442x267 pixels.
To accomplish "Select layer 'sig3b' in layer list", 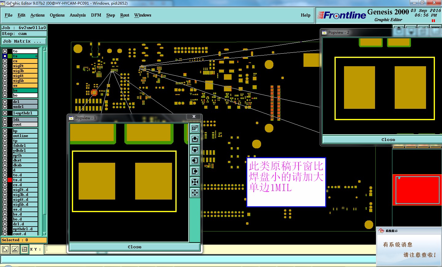I will (x=25, y=71).
